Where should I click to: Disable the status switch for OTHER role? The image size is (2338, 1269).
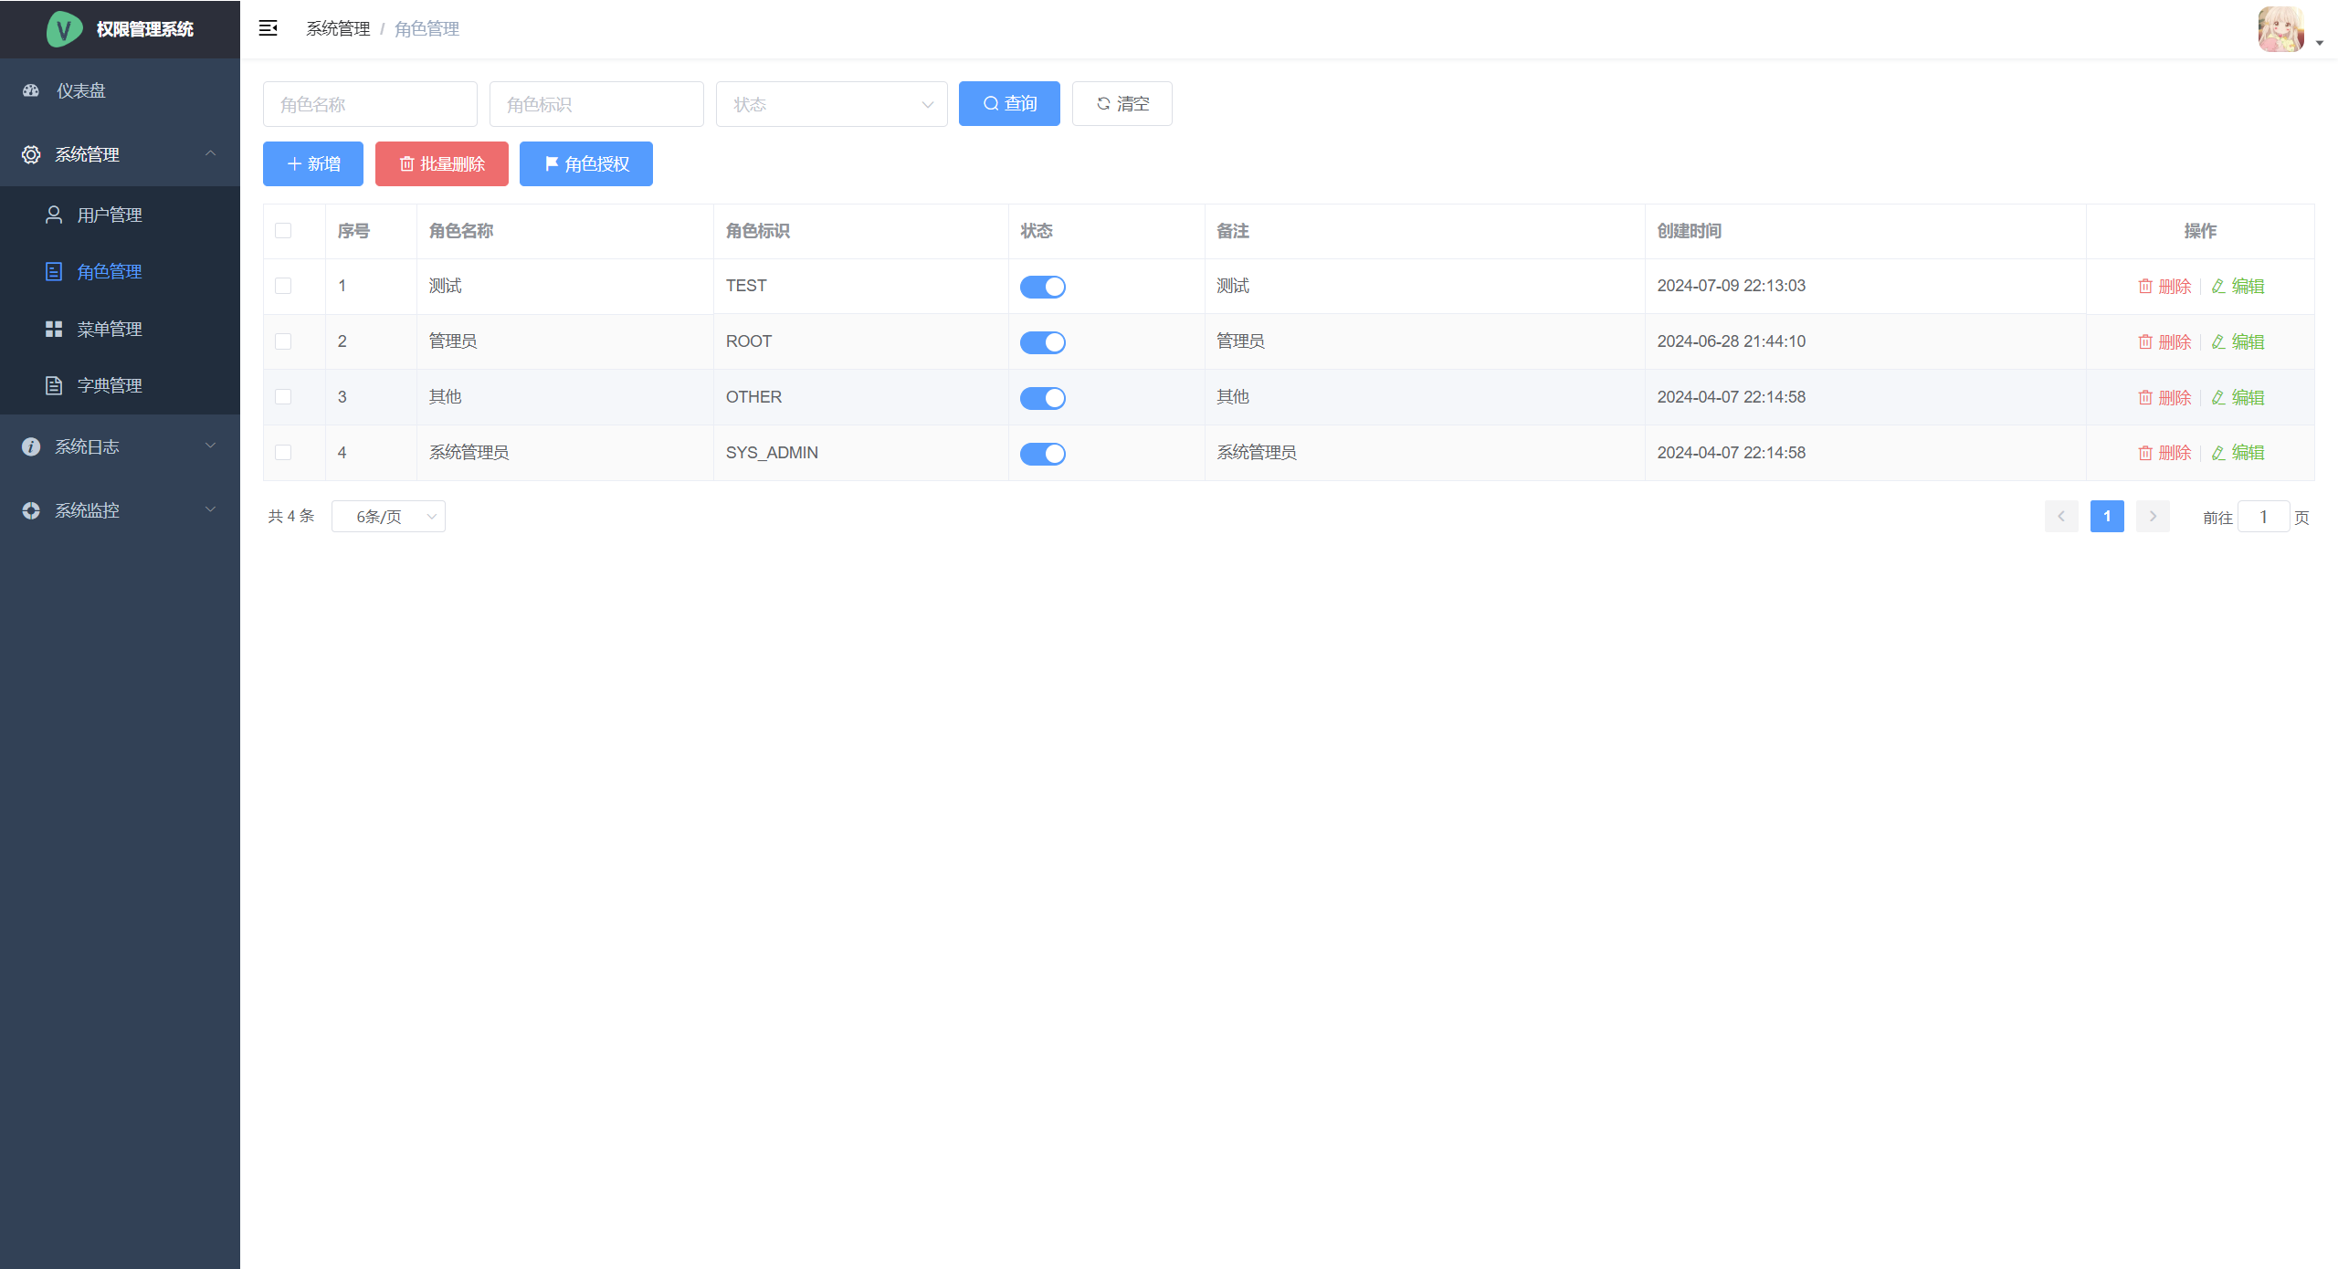coord(1042,398)
